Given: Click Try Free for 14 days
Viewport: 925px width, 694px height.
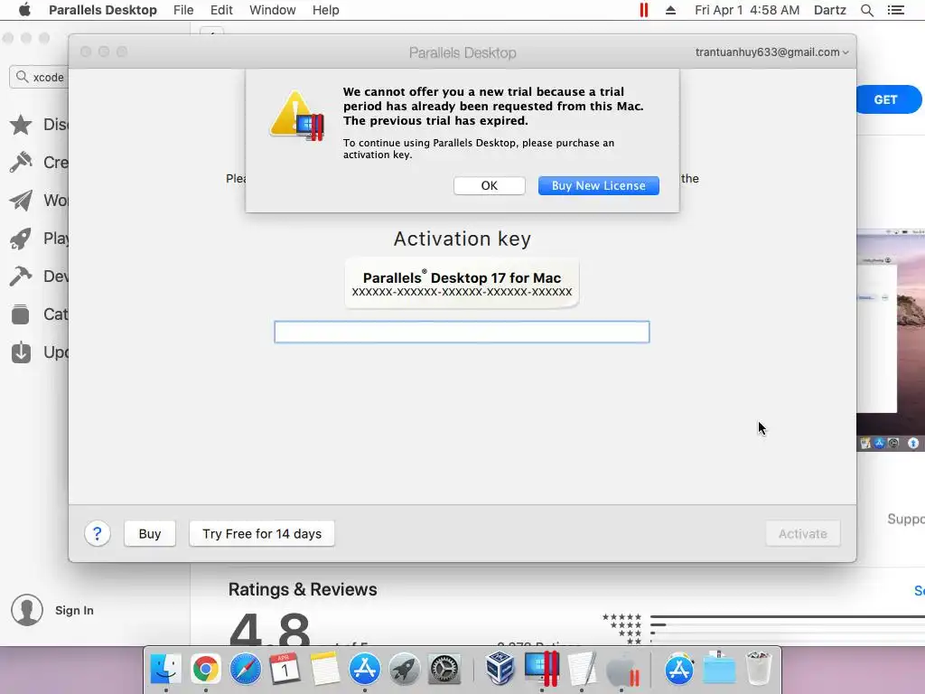Looking at the screenshot, I should (262, 533).
